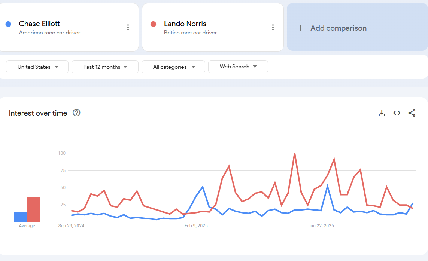
Task: Click the blue average bar for Chase Elliott
Action: [x=21, y=217]
